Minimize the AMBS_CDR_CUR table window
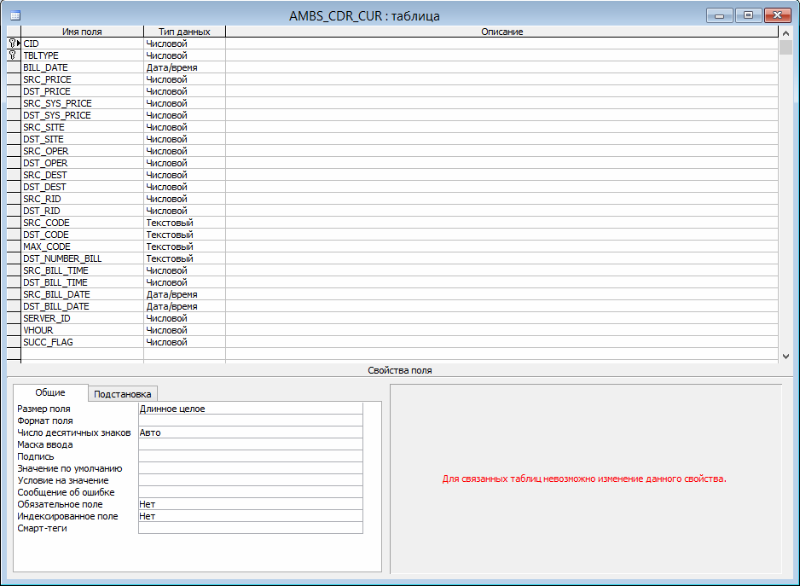800x586 pixels. click(720, 15)
